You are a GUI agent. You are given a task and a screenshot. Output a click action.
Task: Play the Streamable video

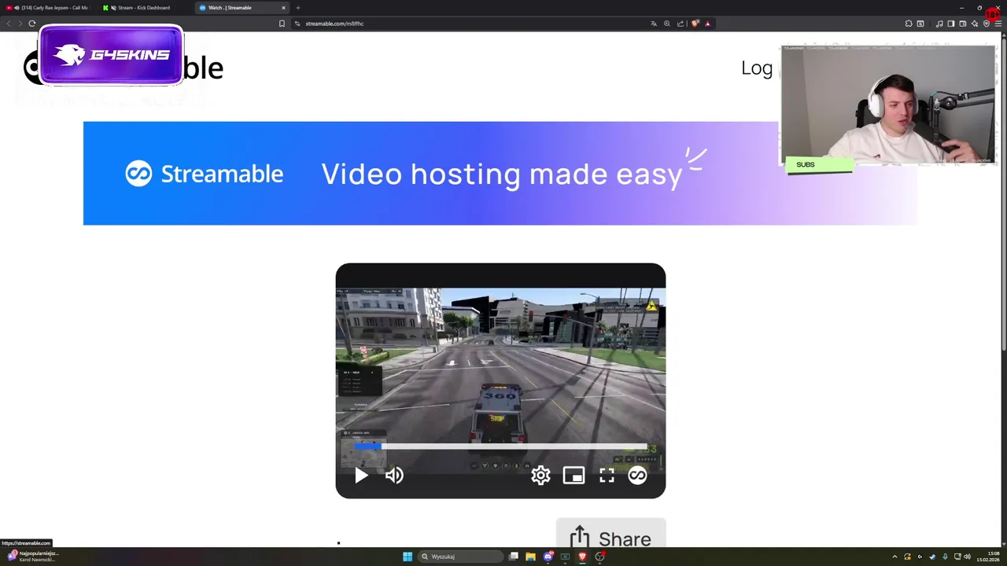361,476
